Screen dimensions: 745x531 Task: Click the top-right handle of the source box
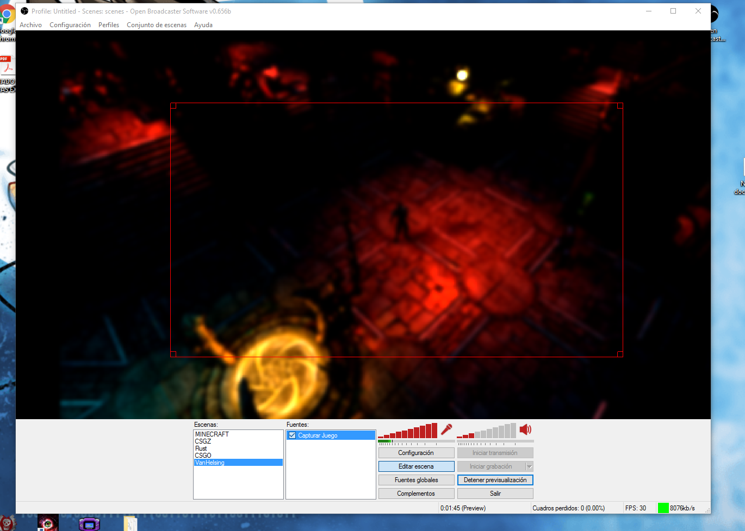pyautogui.click(x=620, y=106)
